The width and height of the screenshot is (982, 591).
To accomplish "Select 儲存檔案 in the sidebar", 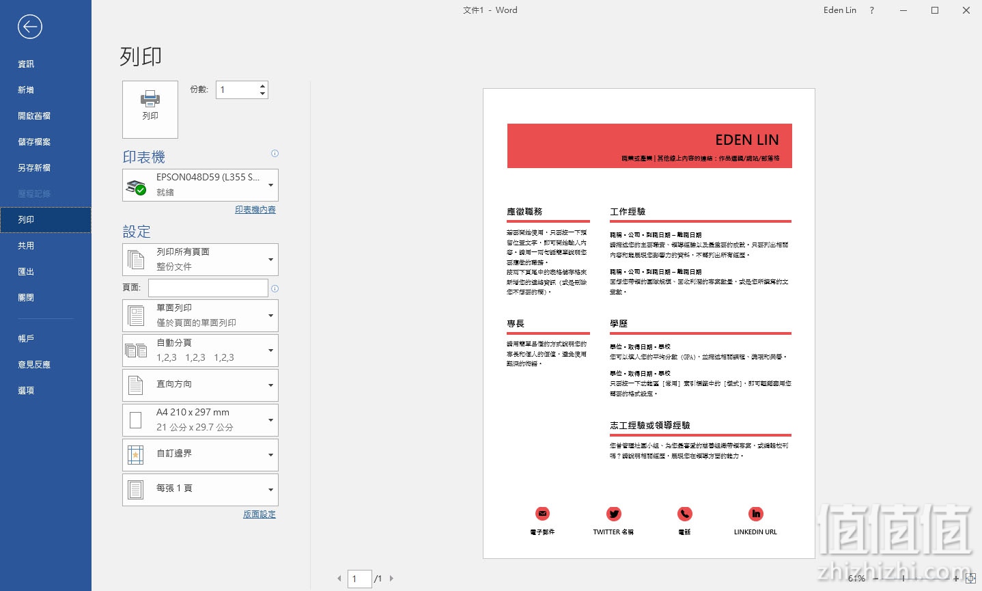I will [46, 142].
